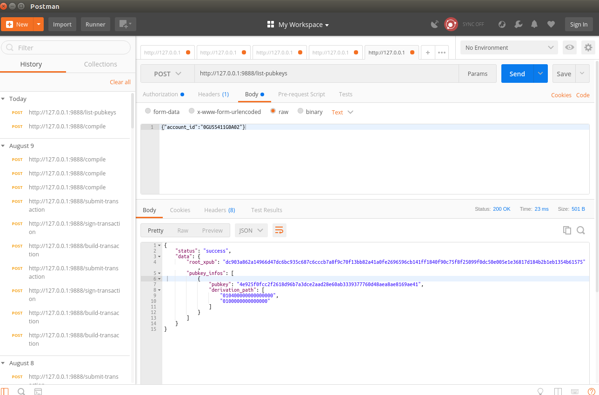599x395 pixels.
Task: Switch to the Collections sidebar tab
Action: point(100,64)
